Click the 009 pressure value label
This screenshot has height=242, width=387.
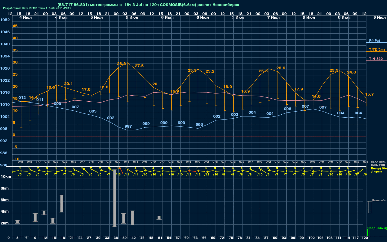(x=57, y=104)
